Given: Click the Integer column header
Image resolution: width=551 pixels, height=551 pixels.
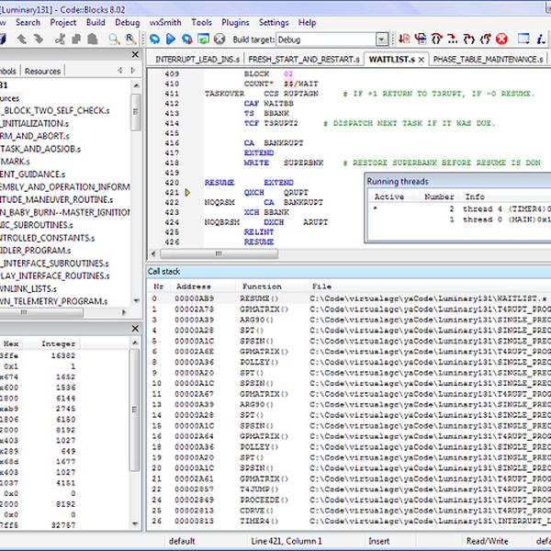Looking at the screenshot, I should pyautogui.click(x=59, y=343).
